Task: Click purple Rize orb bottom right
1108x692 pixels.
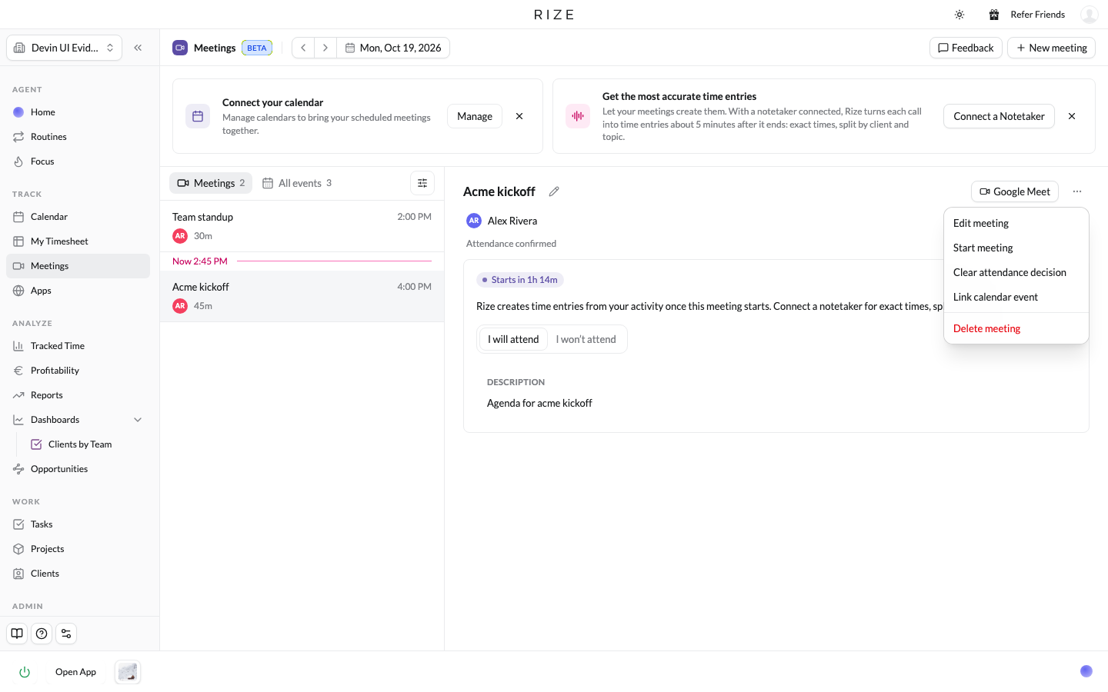Action: pyautogui.click(x=1086, y=671)
